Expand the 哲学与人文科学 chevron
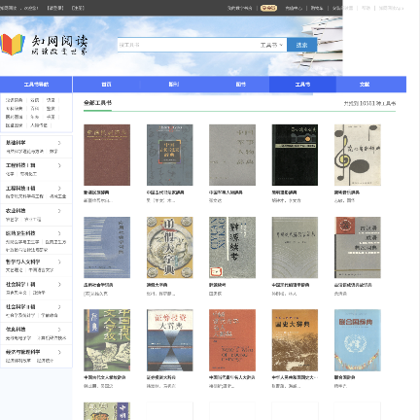This screenshot has height=420, width=420. (59, 262)
